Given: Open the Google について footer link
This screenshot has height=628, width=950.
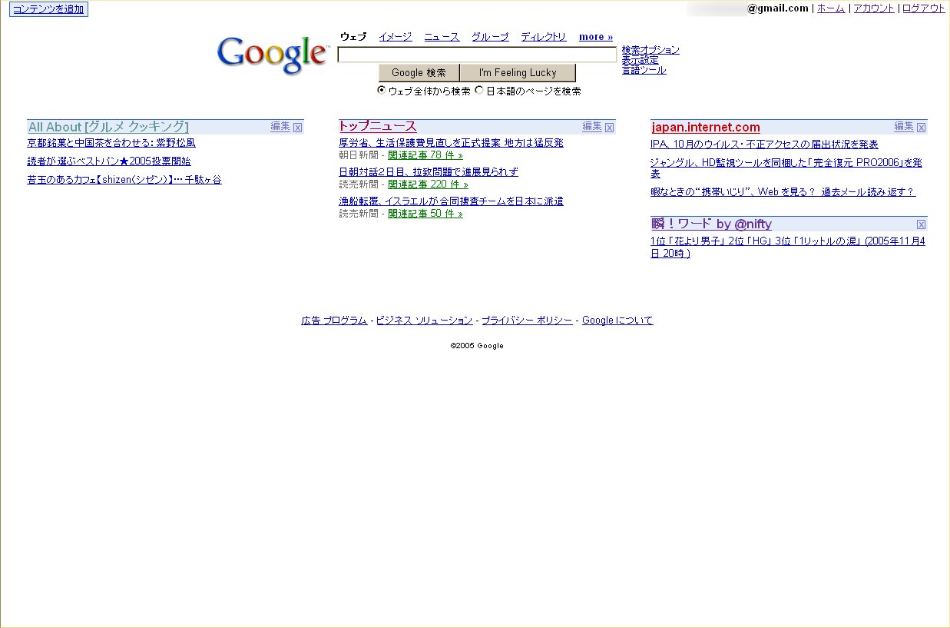Looking at the screenshot, I should (x=617, y=321).
